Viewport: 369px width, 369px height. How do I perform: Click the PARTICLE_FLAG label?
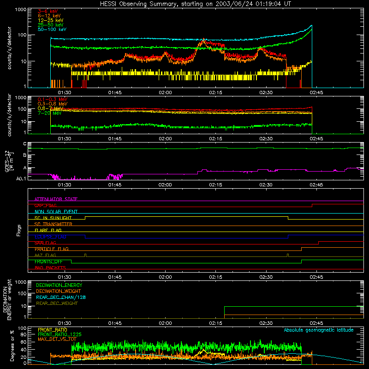pyautogui.click(x=52, y=249)
